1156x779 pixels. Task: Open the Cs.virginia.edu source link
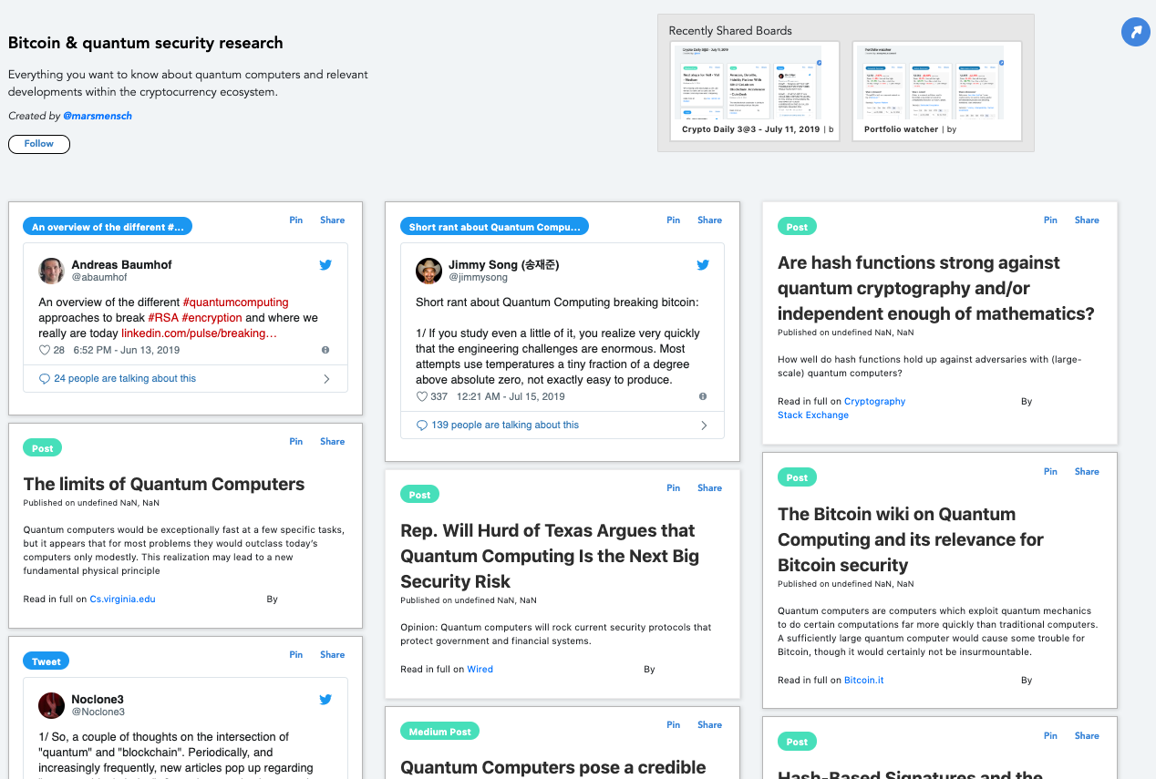coord(123,600)
